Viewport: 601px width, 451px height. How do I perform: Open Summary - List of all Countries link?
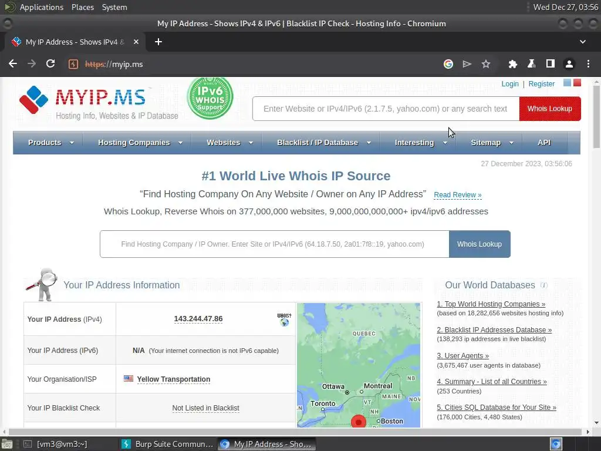click(x=492, y=382)
